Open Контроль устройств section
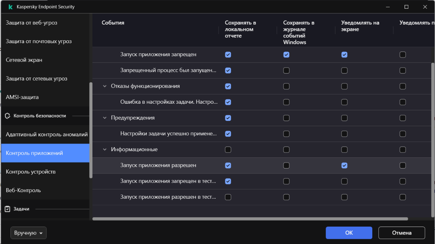435x244 pixels. (x=31, y=171)
